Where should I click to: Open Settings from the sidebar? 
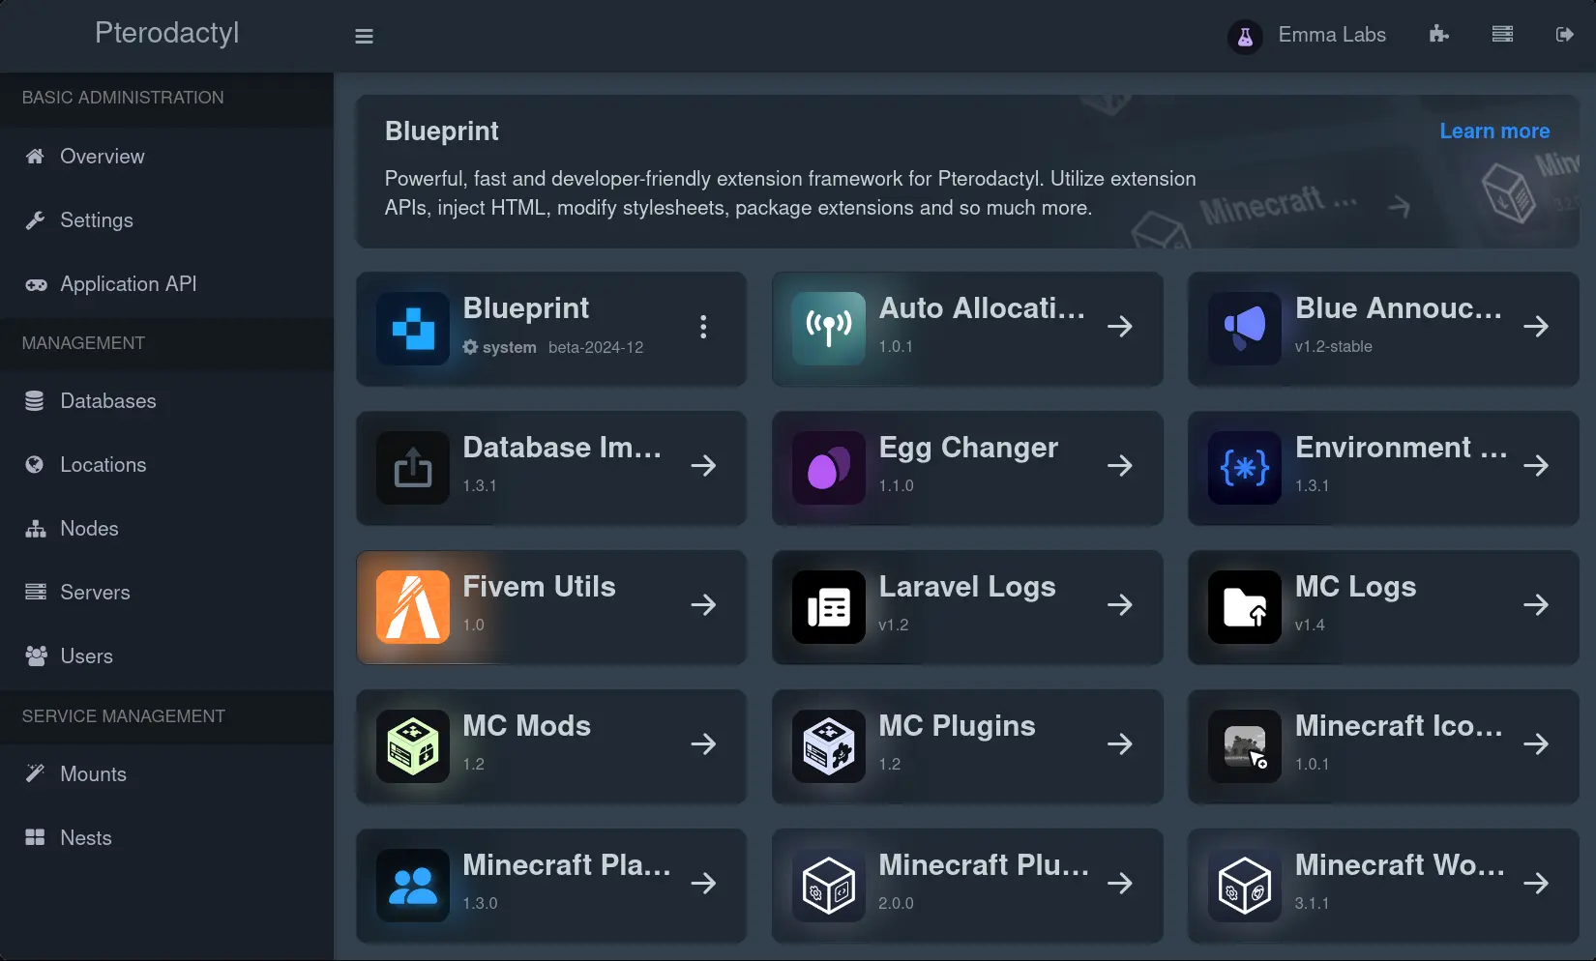(97, 219)
